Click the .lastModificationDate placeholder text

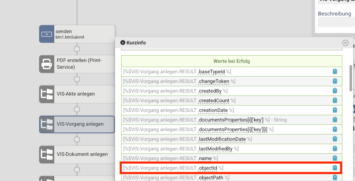222,139
